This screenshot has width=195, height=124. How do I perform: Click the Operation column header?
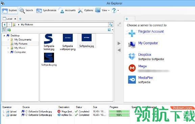[7, 107]
